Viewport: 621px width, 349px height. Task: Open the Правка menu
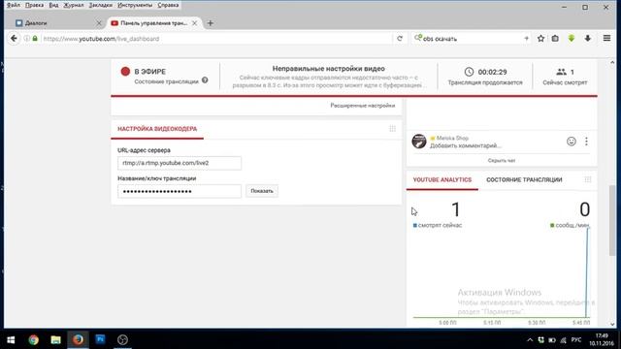click(x=35, y=5)
